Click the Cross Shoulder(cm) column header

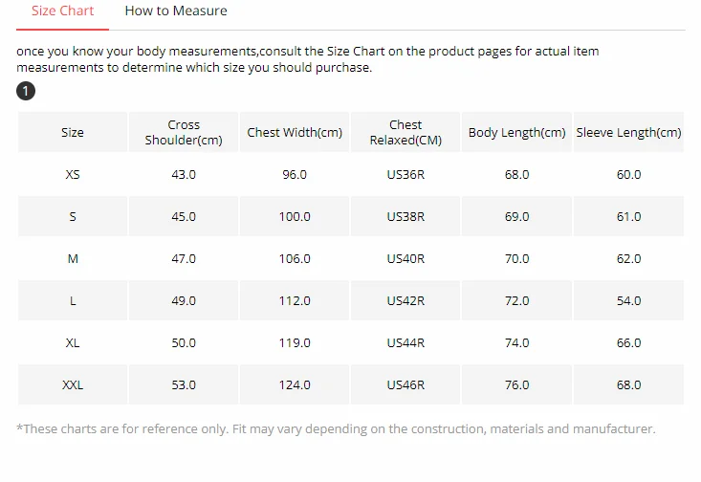(184, 132)
